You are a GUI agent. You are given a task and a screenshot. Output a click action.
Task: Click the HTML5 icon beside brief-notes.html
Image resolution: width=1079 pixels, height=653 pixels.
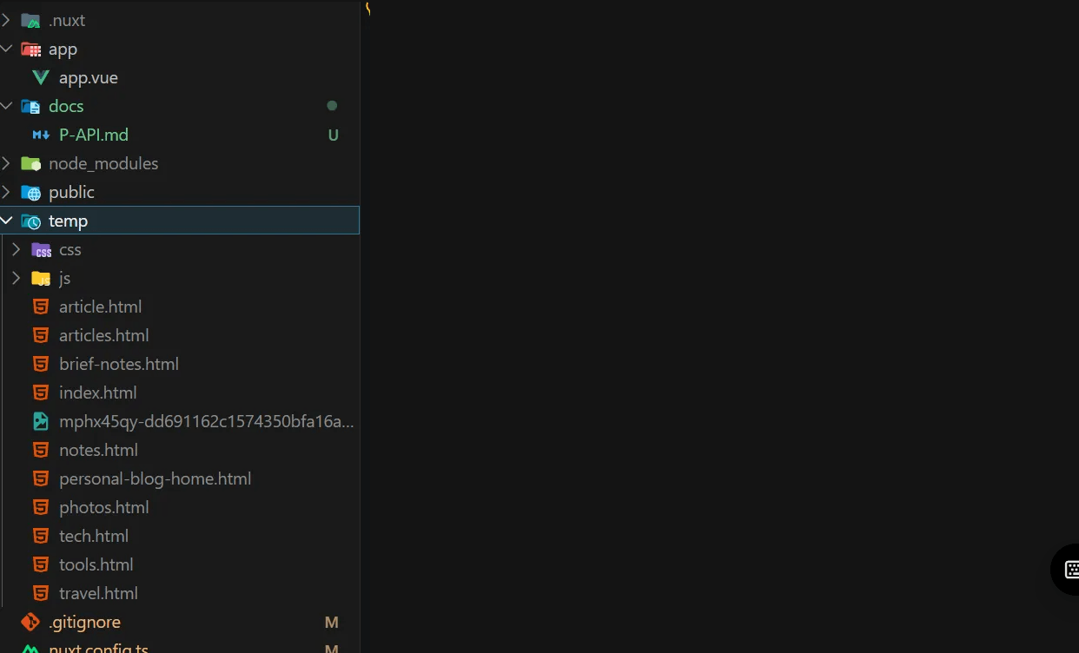tap(41, 364)
